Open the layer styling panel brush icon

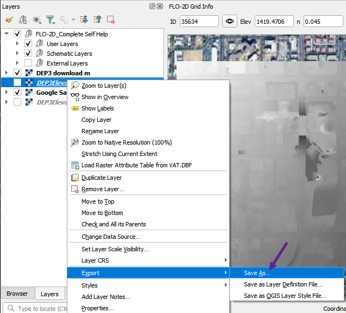[x=9, y=20]
